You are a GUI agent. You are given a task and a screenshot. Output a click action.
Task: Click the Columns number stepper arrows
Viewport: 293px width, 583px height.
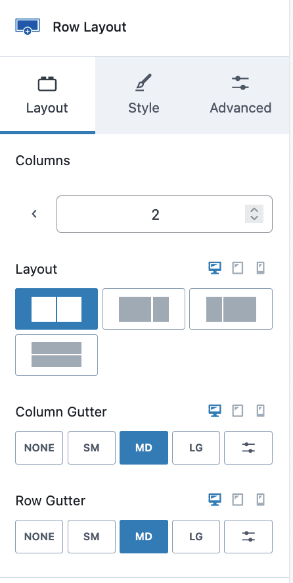click(254, 214)
